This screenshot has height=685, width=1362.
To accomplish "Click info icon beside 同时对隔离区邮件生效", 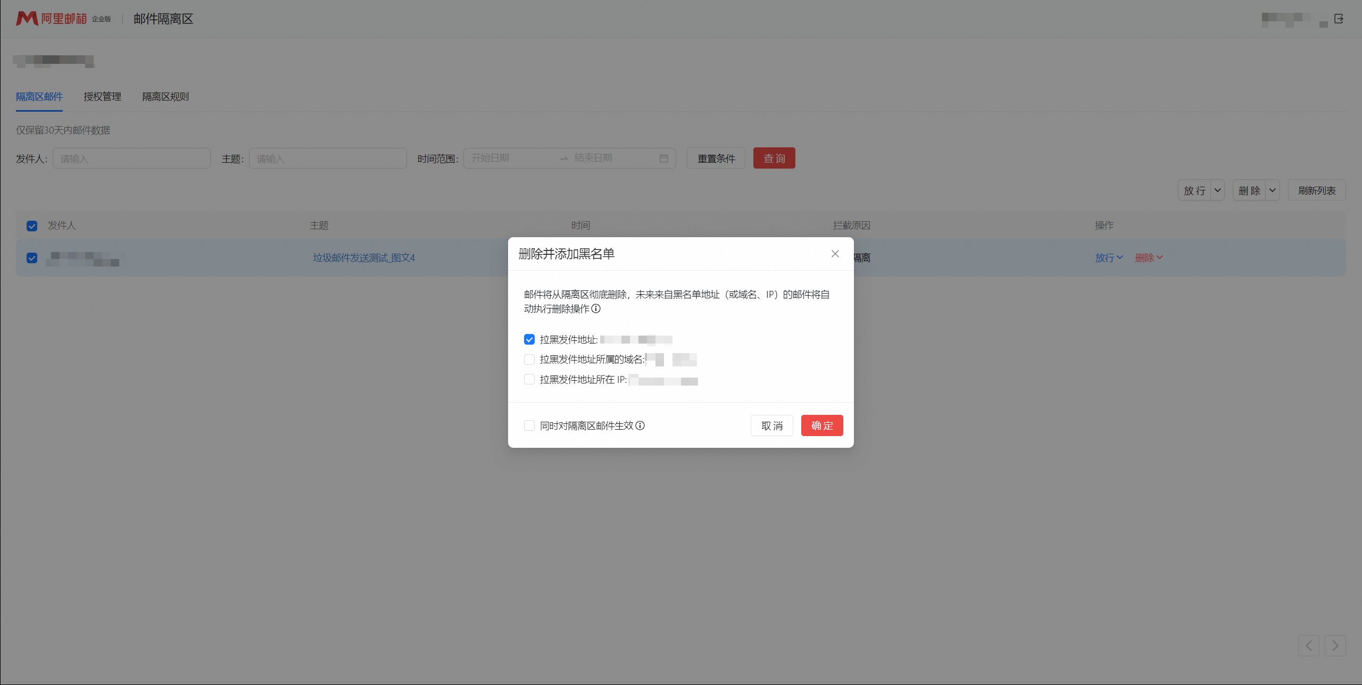I will tap(641, 425).
